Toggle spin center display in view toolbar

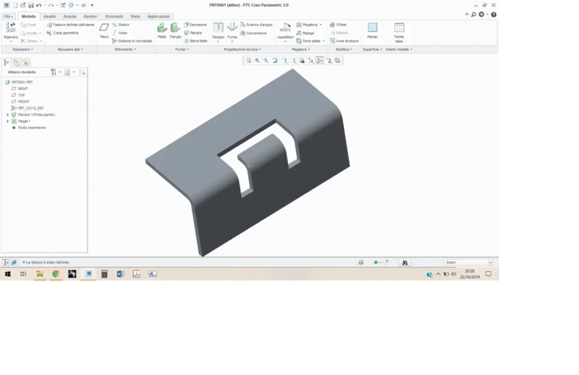click(320, 60)
